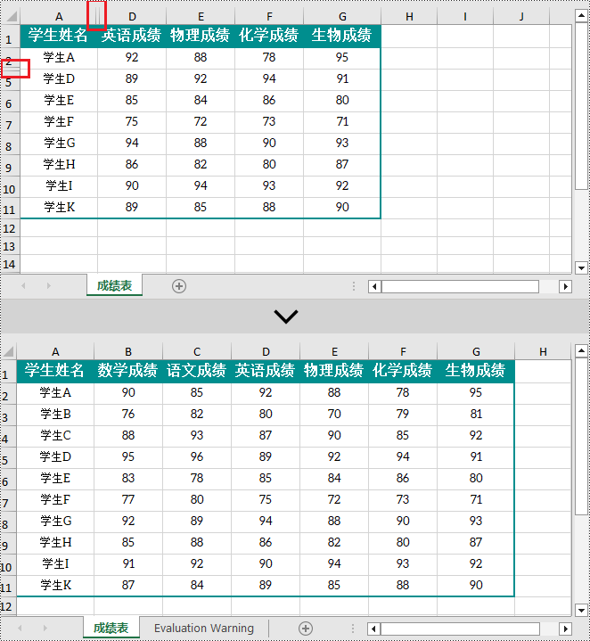Select 学生F's 英语成绩 in the top table

tap(132, 122)
